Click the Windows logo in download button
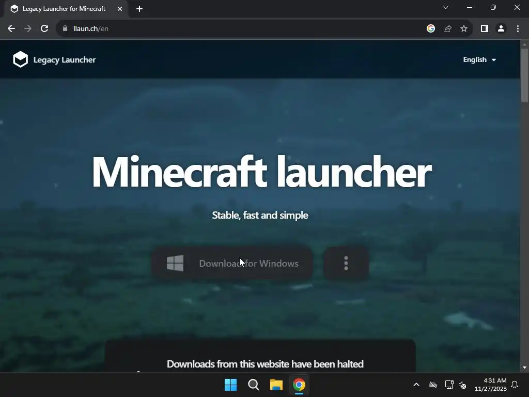This screenshot has width=529, height=397. (175, 263)
